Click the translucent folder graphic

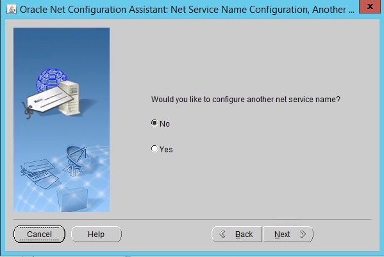pyautogui.click(x=72, y=199)
